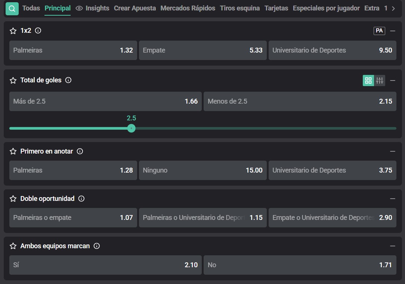
Task: Select the Principal tab
Action: 58,8
